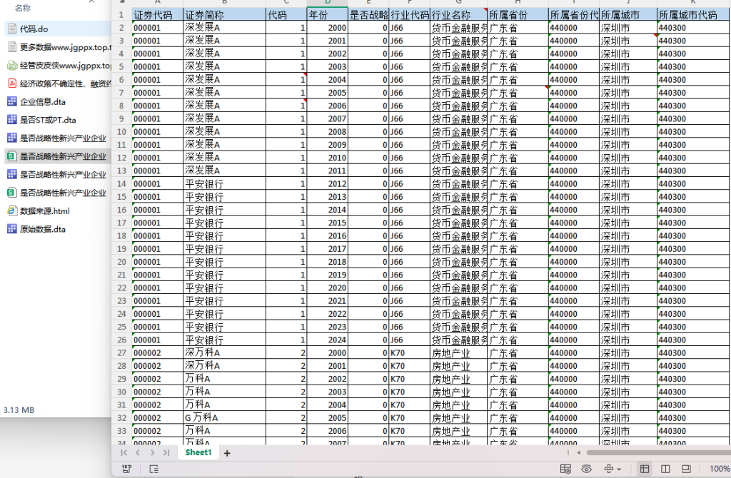Go to previous sheet with left chevron
This screenshot has width=731, height=478.
(x=138, y=453)
